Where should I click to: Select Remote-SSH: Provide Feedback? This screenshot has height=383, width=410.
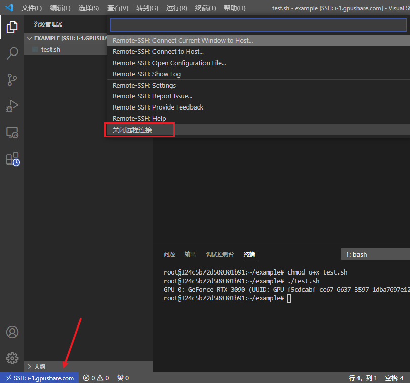coord(259,107)
